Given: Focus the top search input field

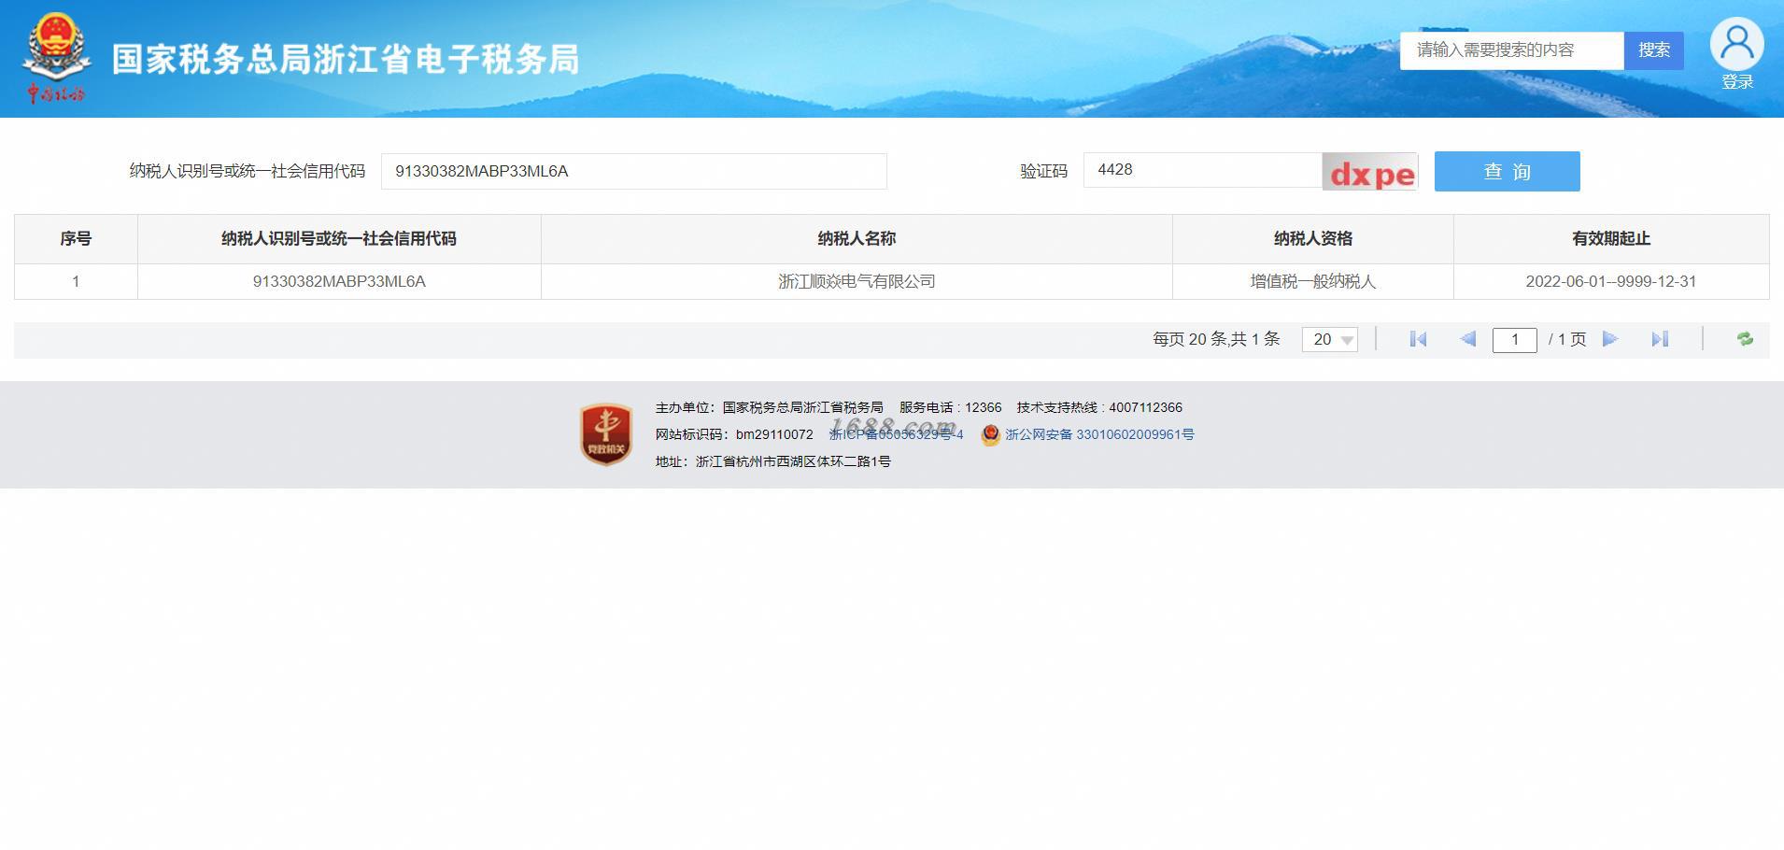Looking at the screenshot, I should pos(1512,50).
